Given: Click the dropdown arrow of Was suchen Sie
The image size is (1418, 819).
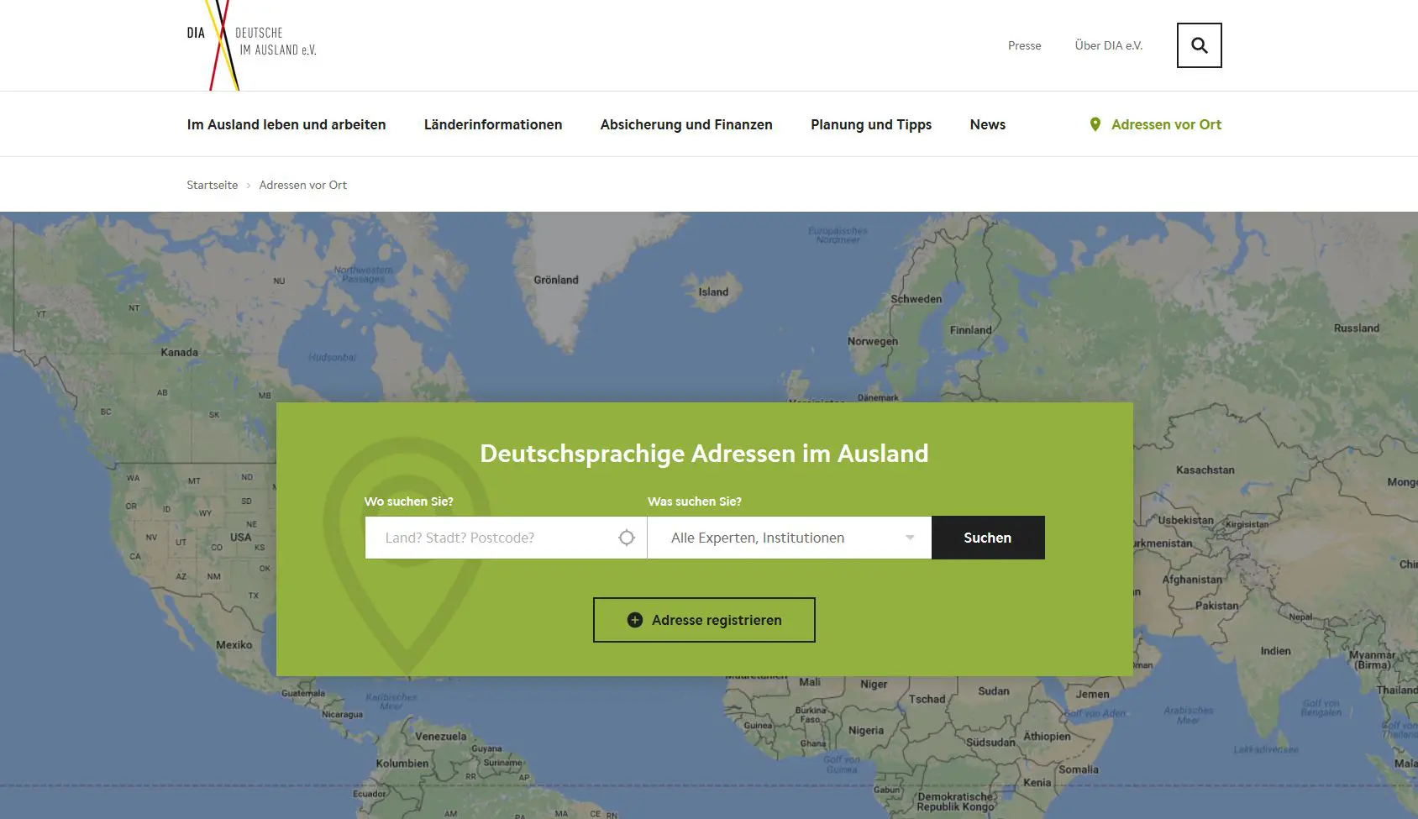Looking at the screenshot, I should click(910, 538).
